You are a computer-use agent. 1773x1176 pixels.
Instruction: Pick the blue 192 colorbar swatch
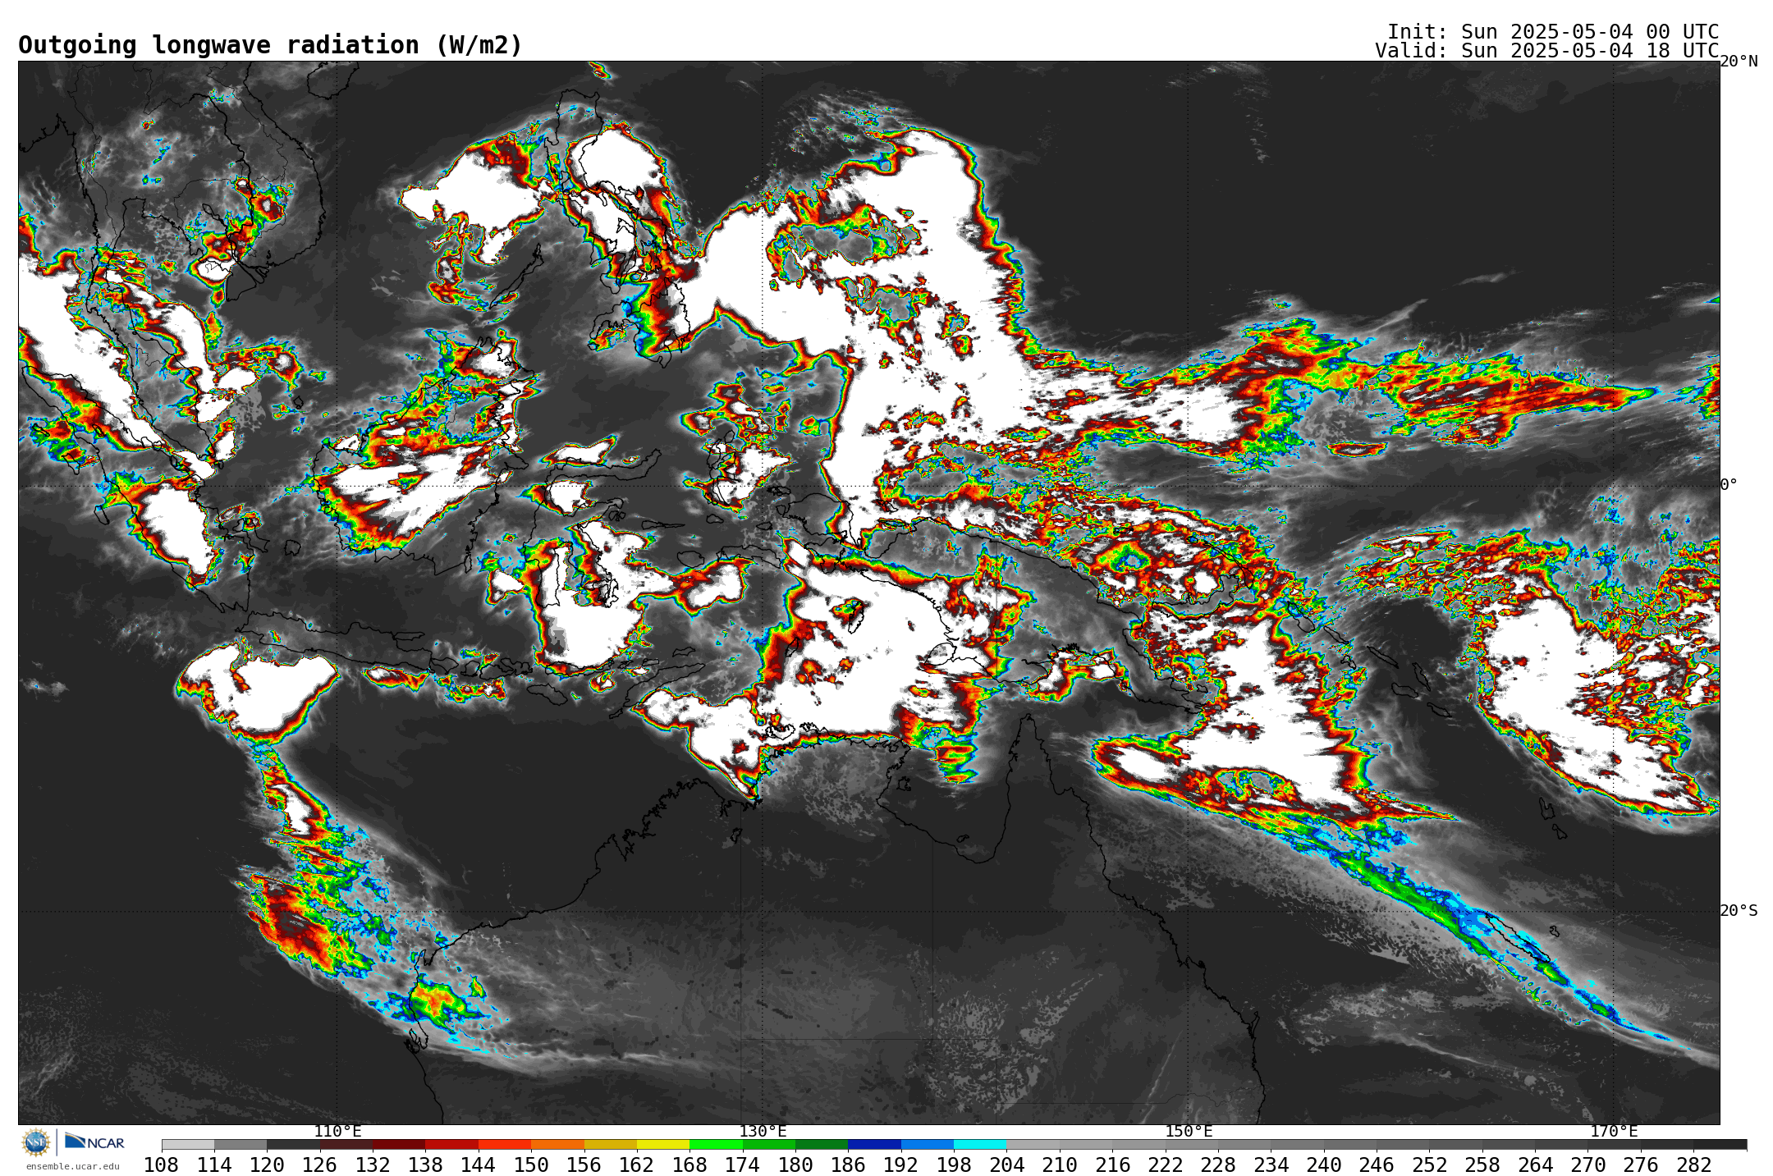(927, 1144)
